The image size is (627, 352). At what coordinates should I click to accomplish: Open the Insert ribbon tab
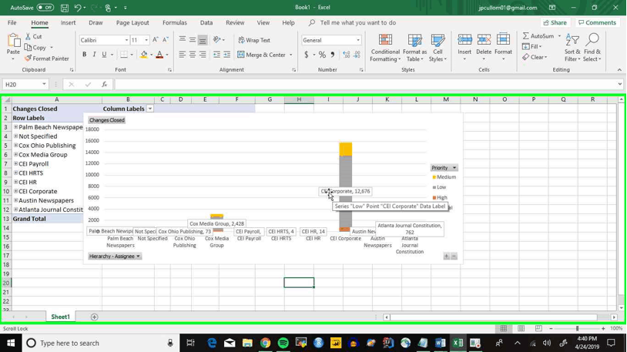68,23
